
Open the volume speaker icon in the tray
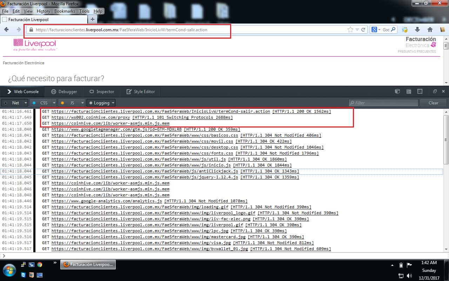(409, 275)
